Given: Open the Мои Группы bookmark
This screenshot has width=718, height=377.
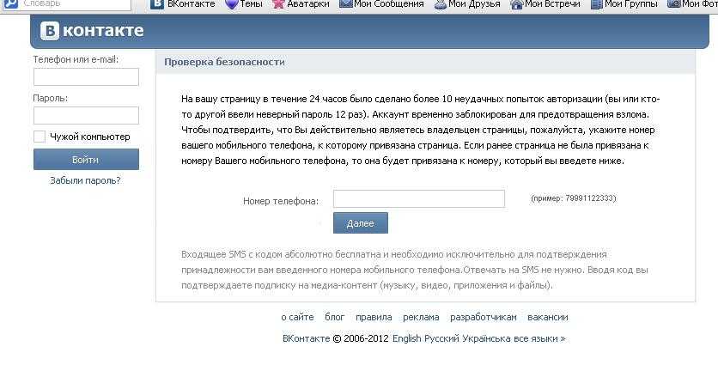Looking at the screenshot, I should pos(624,4).
